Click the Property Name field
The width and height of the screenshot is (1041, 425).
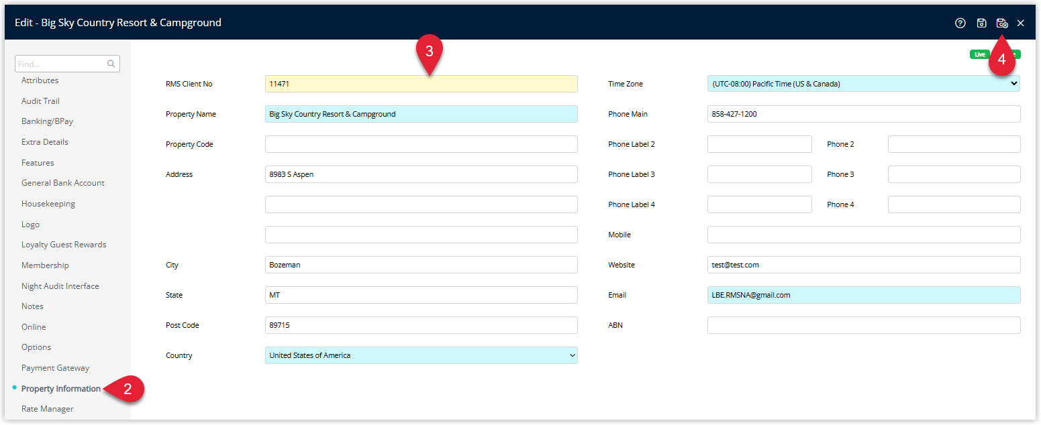422,114
